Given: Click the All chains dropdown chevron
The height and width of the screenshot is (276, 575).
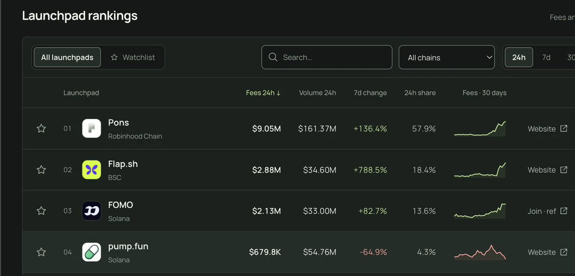Looking at the screenshot, I should [x=489, y=57].
